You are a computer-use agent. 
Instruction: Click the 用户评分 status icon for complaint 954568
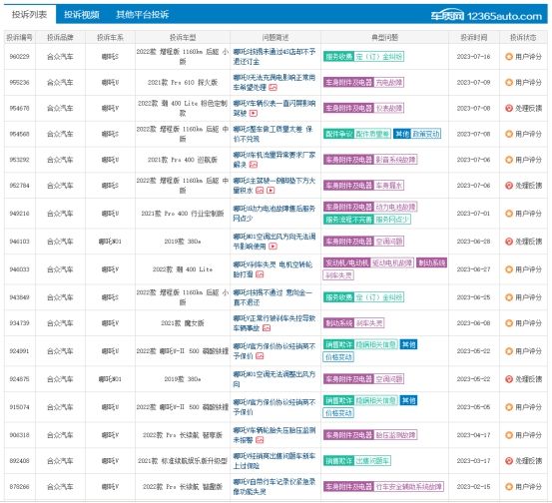coord(509,134)
